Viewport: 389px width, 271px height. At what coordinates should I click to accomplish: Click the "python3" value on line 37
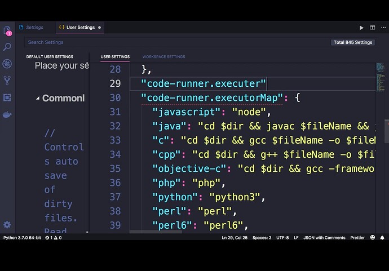pos(235,197)
